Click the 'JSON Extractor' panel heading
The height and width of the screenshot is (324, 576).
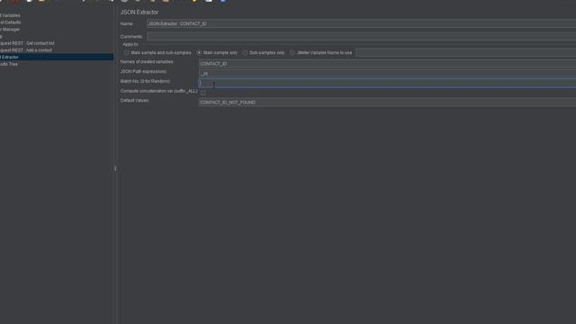tap(139, 12)
